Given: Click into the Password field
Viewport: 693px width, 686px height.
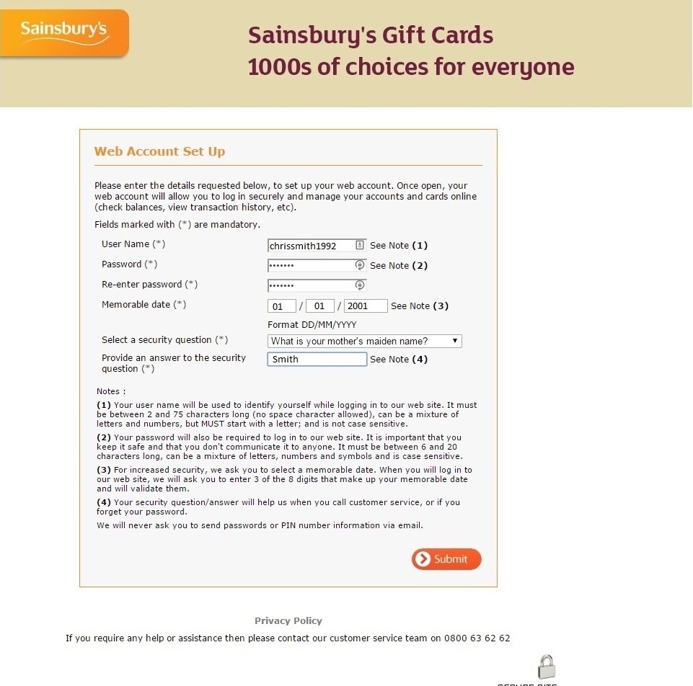Looking at the screenshot, I should [x=310, y=265].
